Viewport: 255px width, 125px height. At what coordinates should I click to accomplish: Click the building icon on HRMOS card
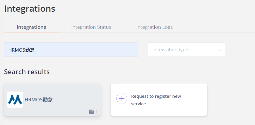tap(91, 112)
